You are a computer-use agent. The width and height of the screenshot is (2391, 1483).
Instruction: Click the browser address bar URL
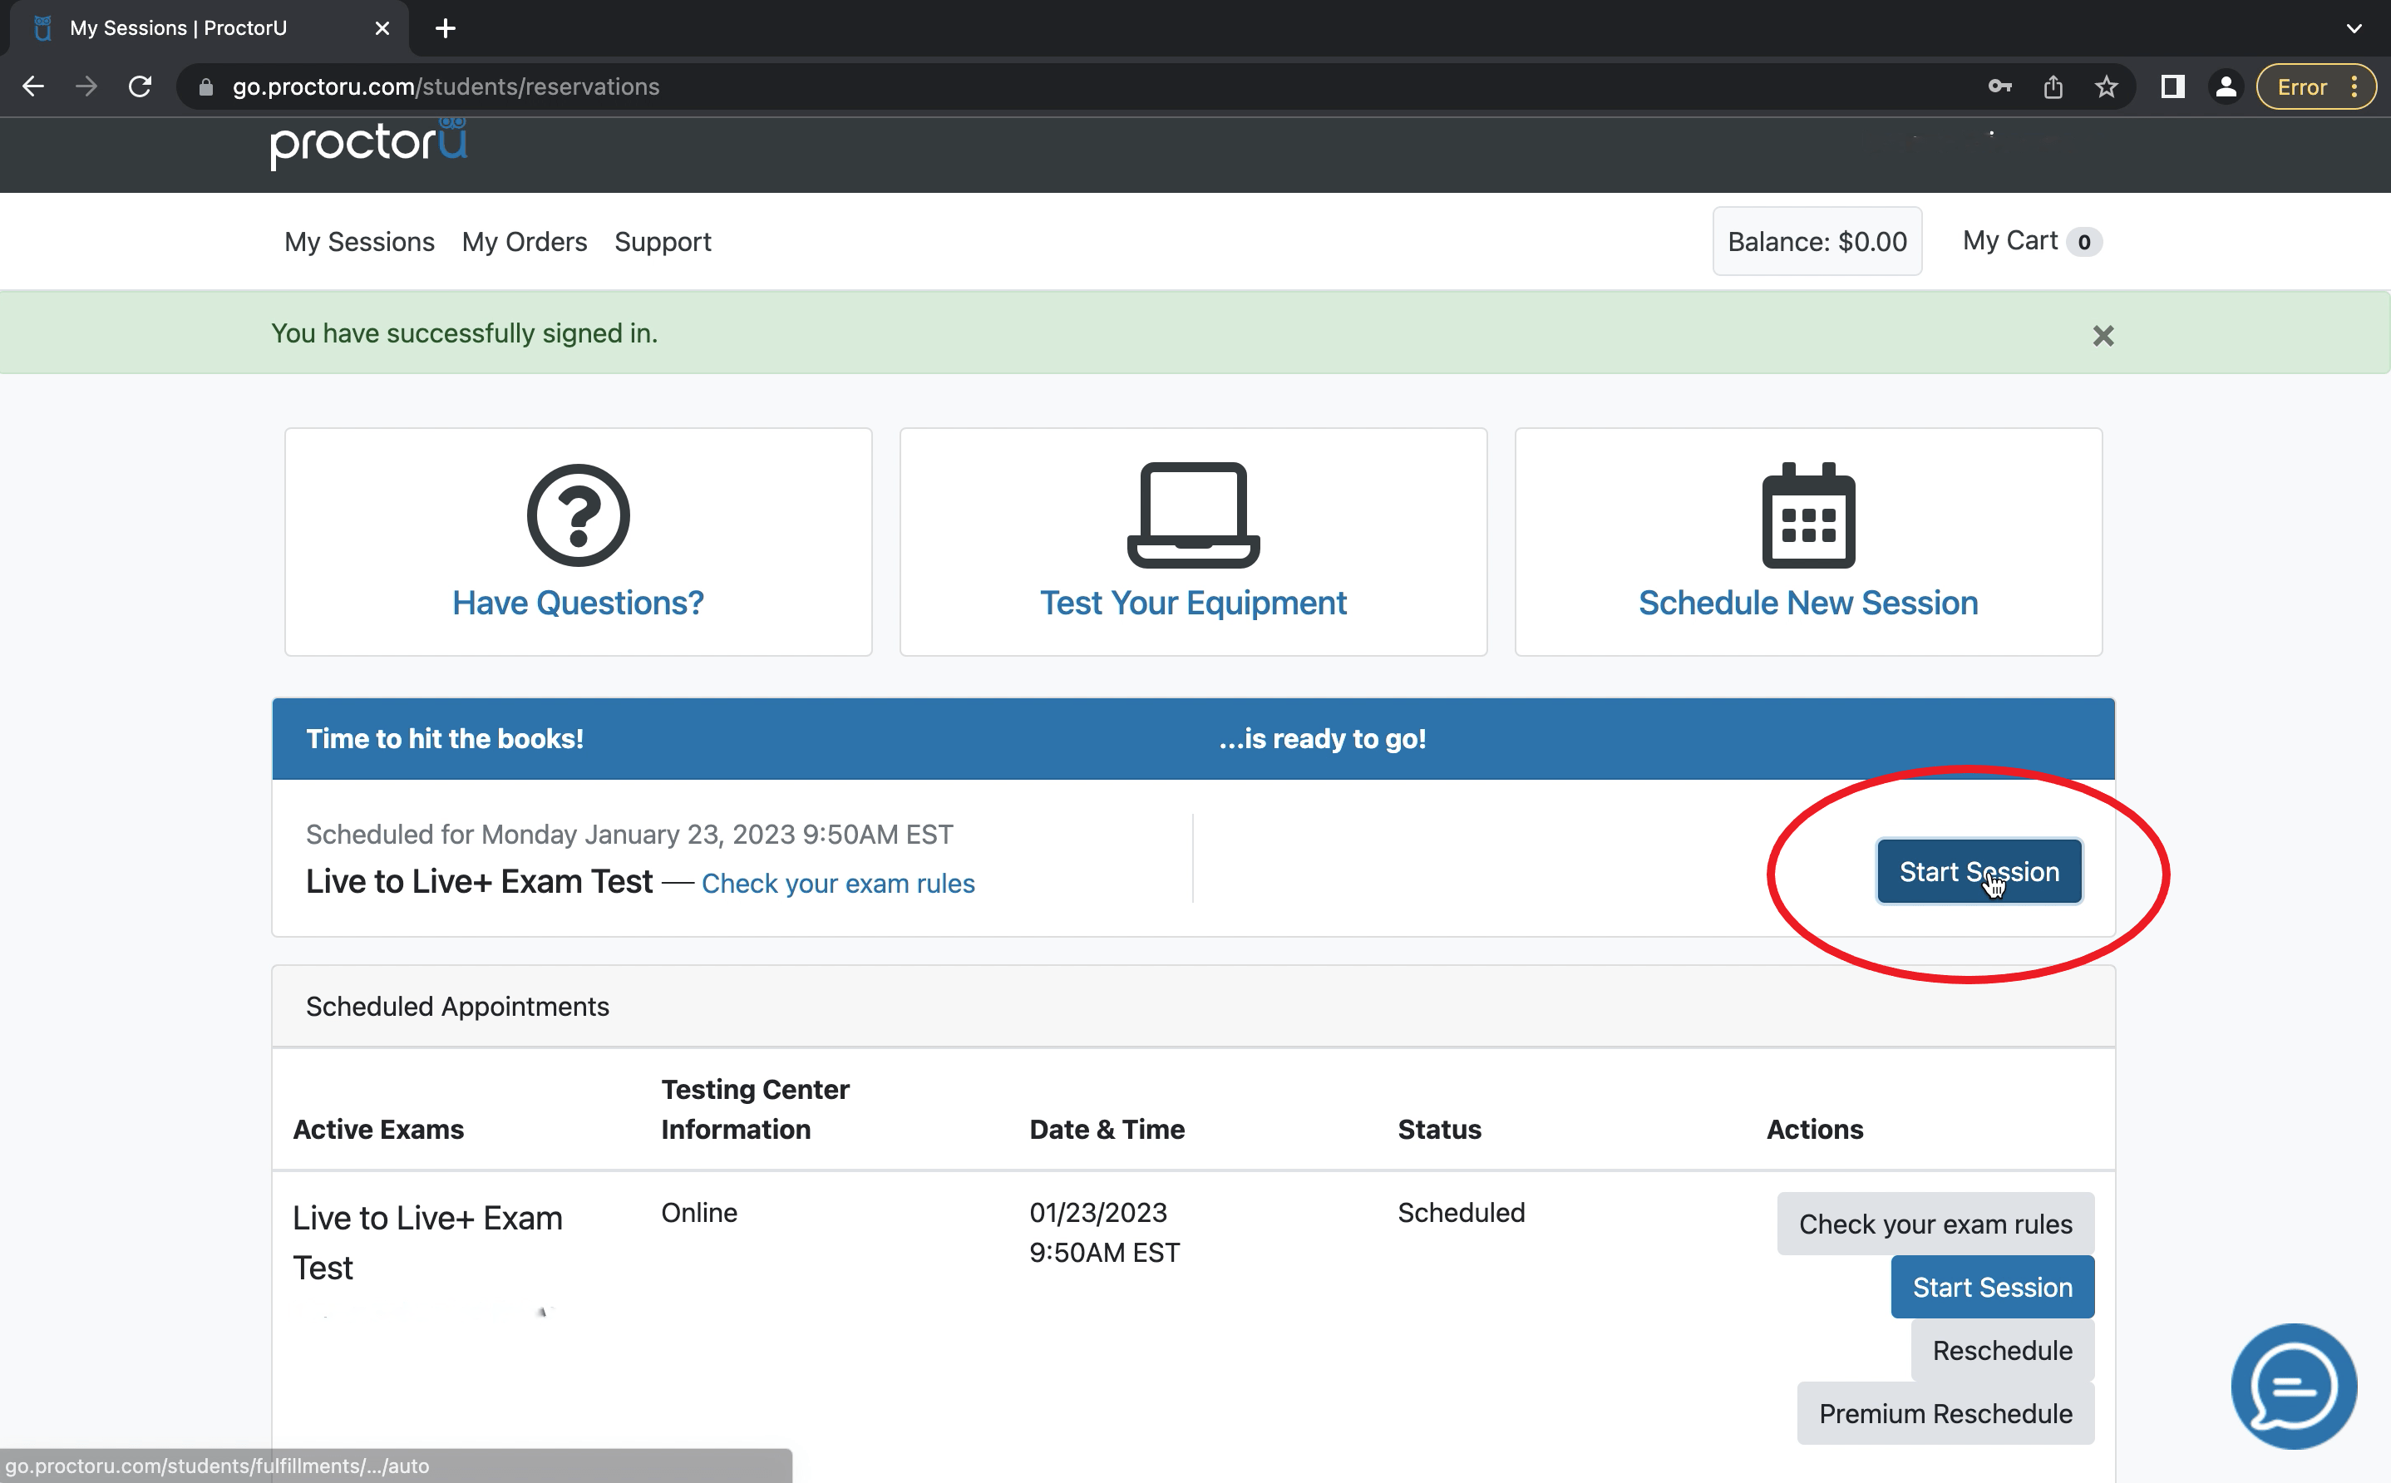[x=446, y=87]
